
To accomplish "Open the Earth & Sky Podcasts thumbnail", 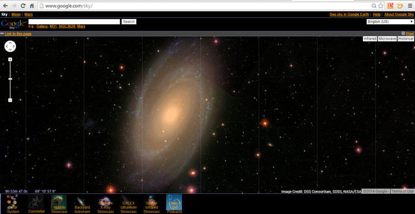I will [174, 204].
